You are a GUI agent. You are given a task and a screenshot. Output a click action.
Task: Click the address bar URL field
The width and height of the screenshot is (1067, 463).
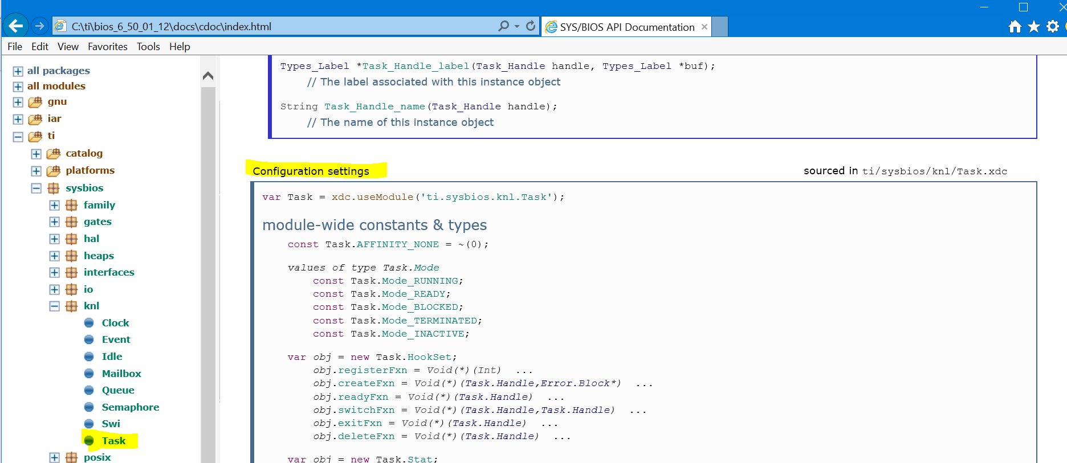(x=279, y=26)
